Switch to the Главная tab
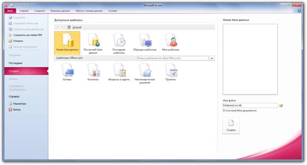307x165 pixels. (x=24, y=11)
